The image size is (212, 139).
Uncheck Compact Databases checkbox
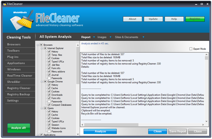click(x=49, y=105)
